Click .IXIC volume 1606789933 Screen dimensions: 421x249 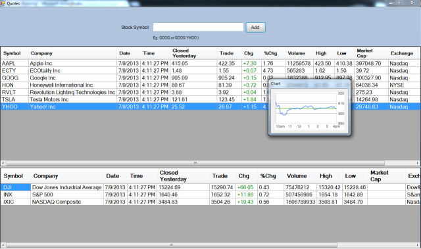[x=300, y=202]
